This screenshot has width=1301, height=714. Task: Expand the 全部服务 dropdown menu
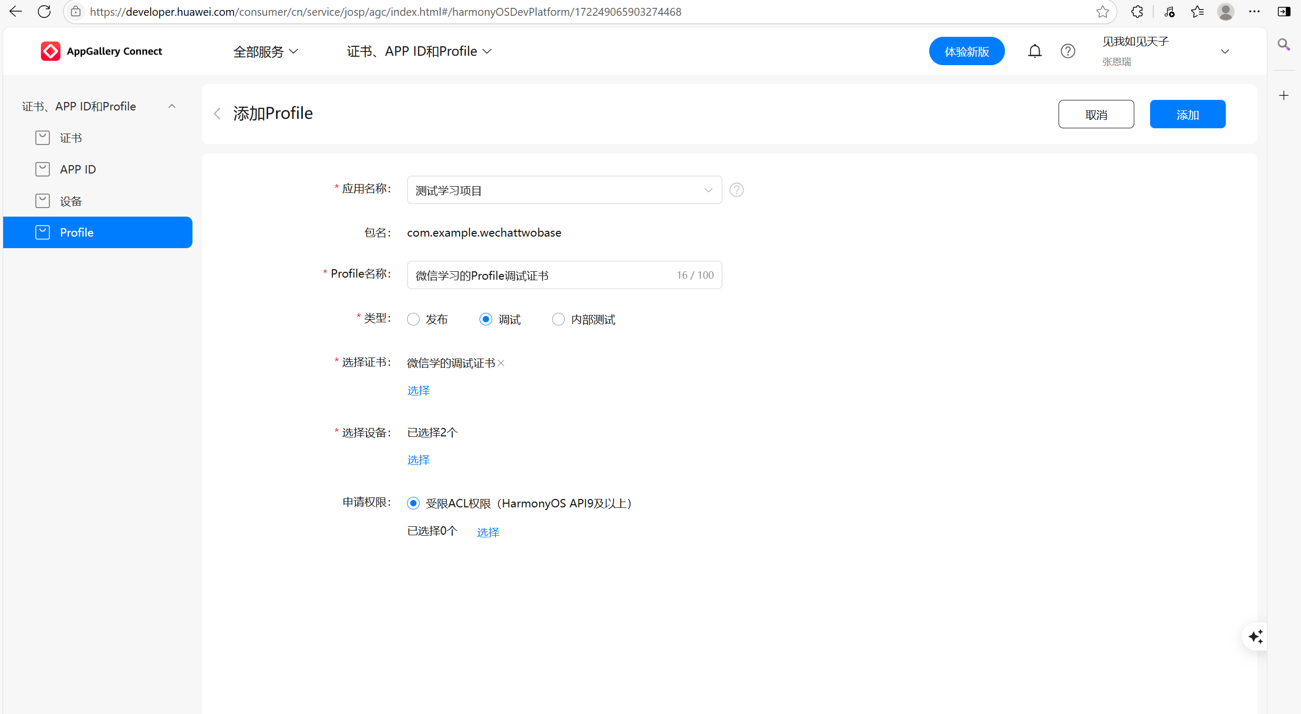[266, 52]
